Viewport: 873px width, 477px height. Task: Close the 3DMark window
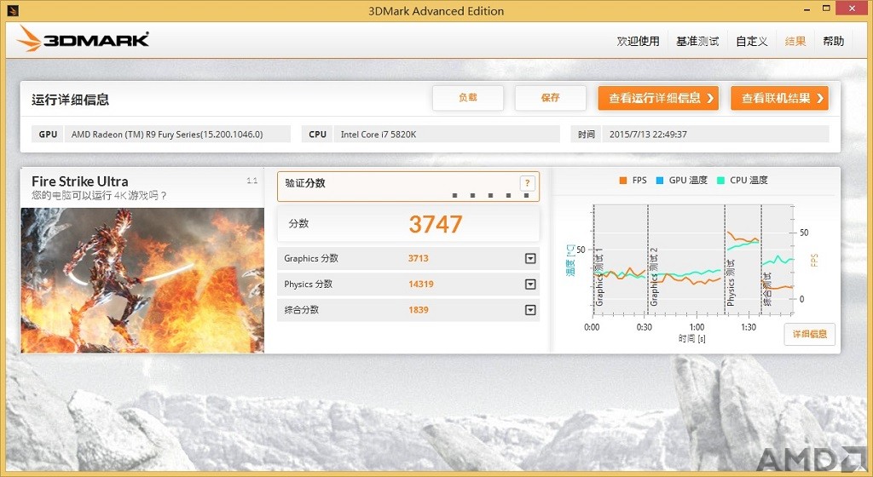(853, 9)
